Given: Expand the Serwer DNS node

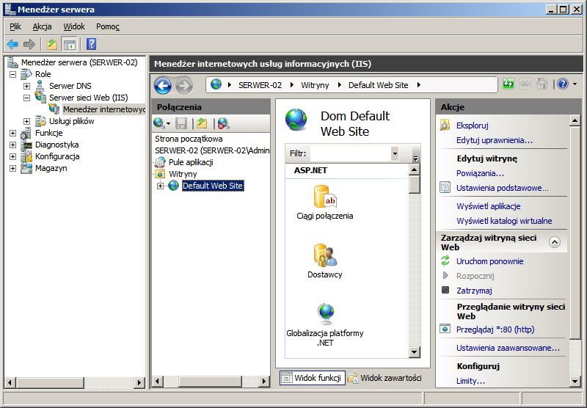Looking at the screenshot, I should pyautogui.click(x=26, y=86).
